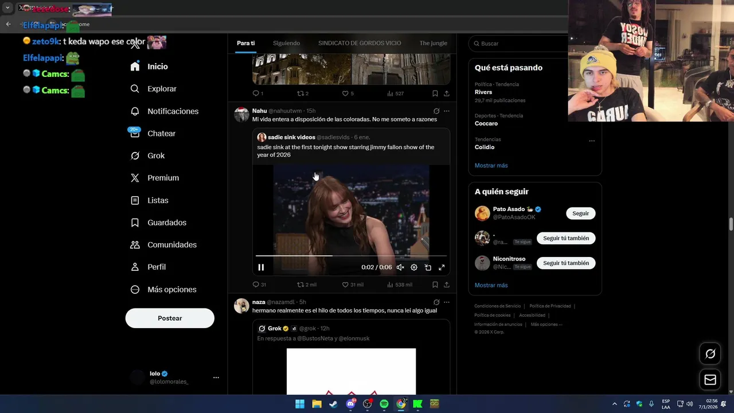Open sadie sink videos quoted account name

[291, 138]
